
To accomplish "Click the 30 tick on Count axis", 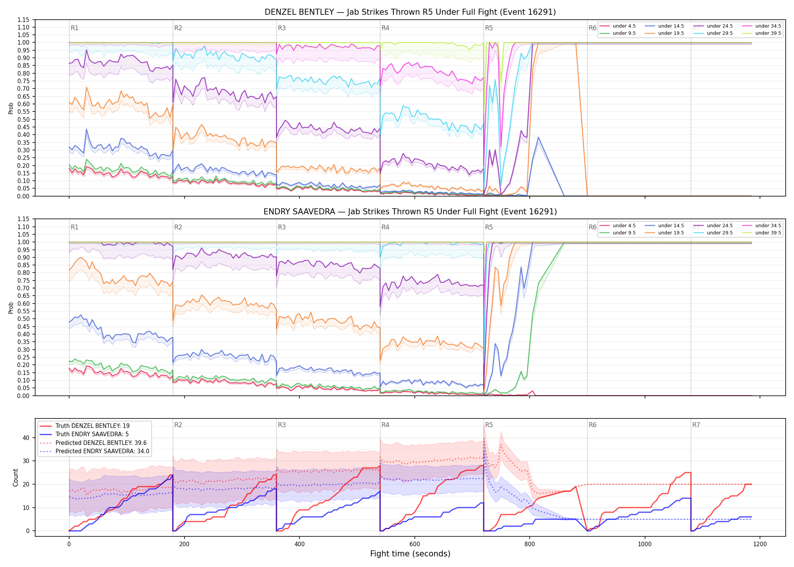I will [26, 461].
